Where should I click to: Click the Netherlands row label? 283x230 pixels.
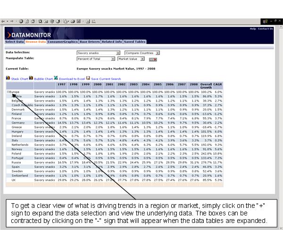[20, 145]
